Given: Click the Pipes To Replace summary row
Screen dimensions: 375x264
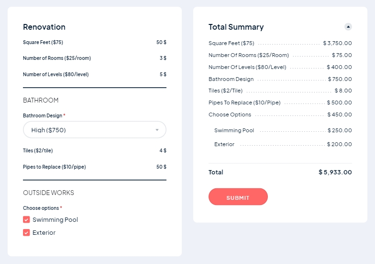Looking at the screenshot, I should coord(280,103).
